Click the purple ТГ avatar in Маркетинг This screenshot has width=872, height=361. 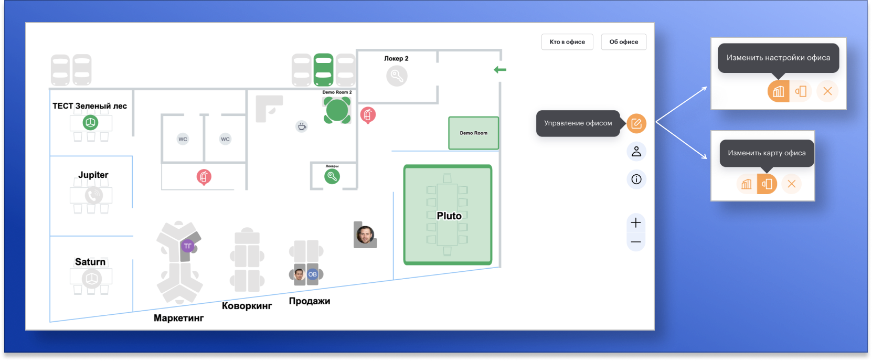coord(187,246)
